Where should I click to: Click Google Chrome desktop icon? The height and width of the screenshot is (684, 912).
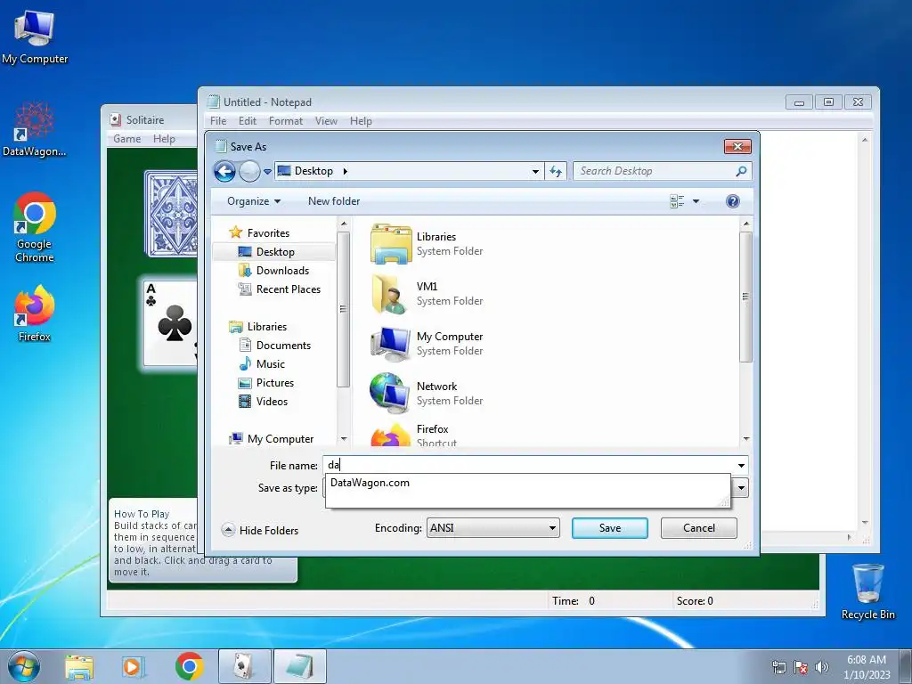tap(35, 227)
